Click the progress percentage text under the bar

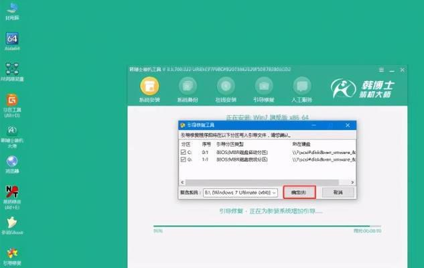click(x=158, y=231)
